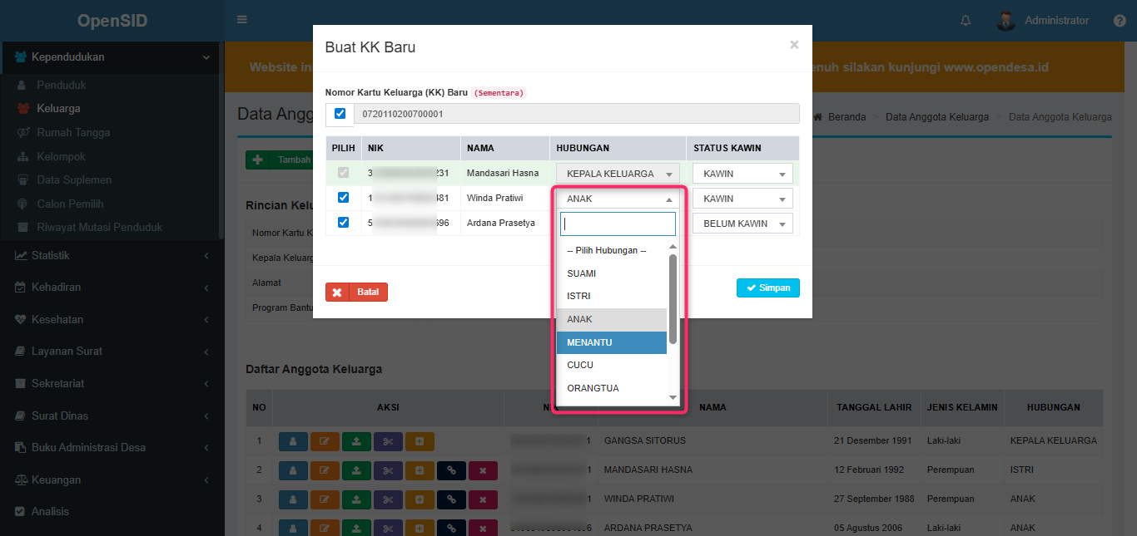Uncheck the Winda Pratiwi row checkbox
Viewport: 1137px width, 536px height.
click(x=343, y=198)
